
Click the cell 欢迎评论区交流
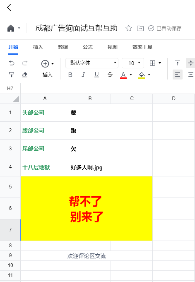point(87,256)
